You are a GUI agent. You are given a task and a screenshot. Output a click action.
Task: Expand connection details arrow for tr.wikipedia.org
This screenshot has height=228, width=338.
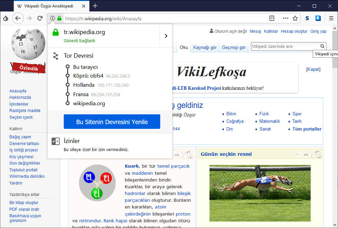(x=166, y=36)
